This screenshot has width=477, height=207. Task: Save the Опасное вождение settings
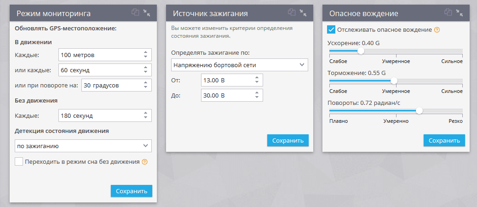point(444,140)
